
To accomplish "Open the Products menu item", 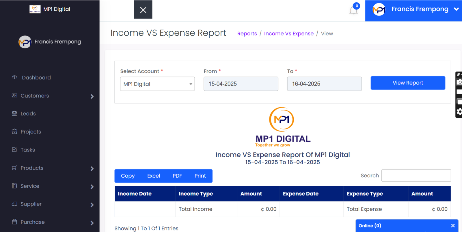I will [x=32, y=168].
